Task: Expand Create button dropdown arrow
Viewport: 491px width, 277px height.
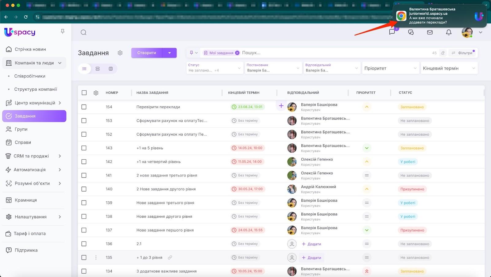Action: coord(169,53)
